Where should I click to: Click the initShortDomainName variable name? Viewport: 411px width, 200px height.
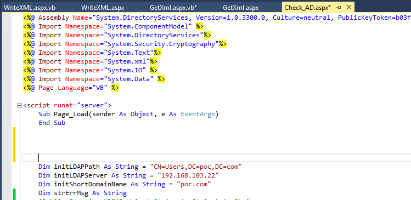coord(90,184)
